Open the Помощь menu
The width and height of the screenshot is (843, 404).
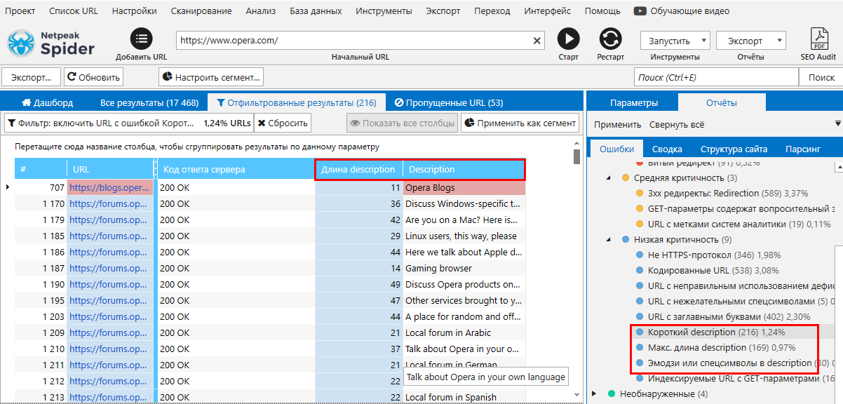[x=602, y=11]
